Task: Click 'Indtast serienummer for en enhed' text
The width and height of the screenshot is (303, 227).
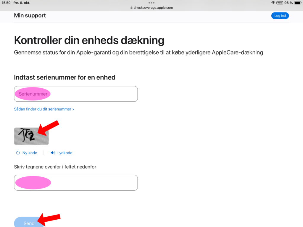Action: [x=65, y=77]
